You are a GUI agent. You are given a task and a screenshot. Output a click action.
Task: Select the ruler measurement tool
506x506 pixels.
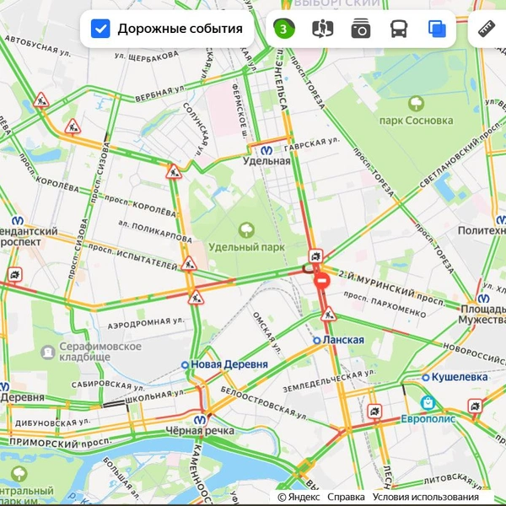pyautogui.click(x=487, y=29)
